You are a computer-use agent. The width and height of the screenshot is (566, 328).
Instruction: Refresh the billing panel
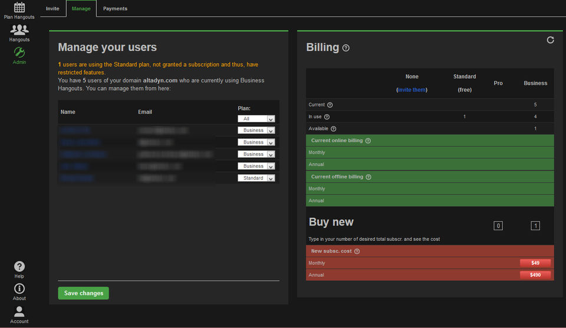[550, 40]
